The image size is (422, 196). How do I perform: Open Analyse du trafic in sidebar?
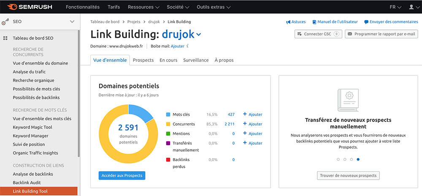[x=29, y=72]
